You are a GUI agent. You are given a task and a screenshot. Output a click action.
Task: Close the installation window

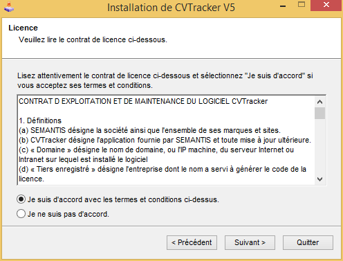point(326,5)
